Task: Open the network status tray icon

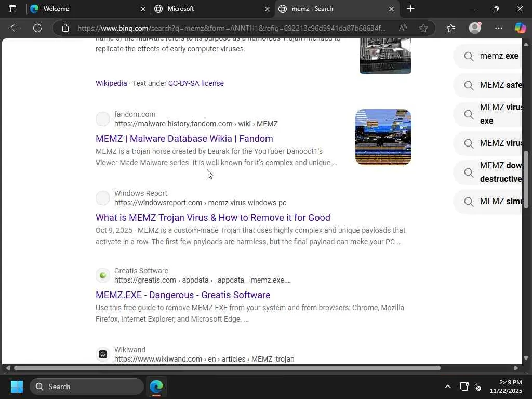Action: (464, 387)
